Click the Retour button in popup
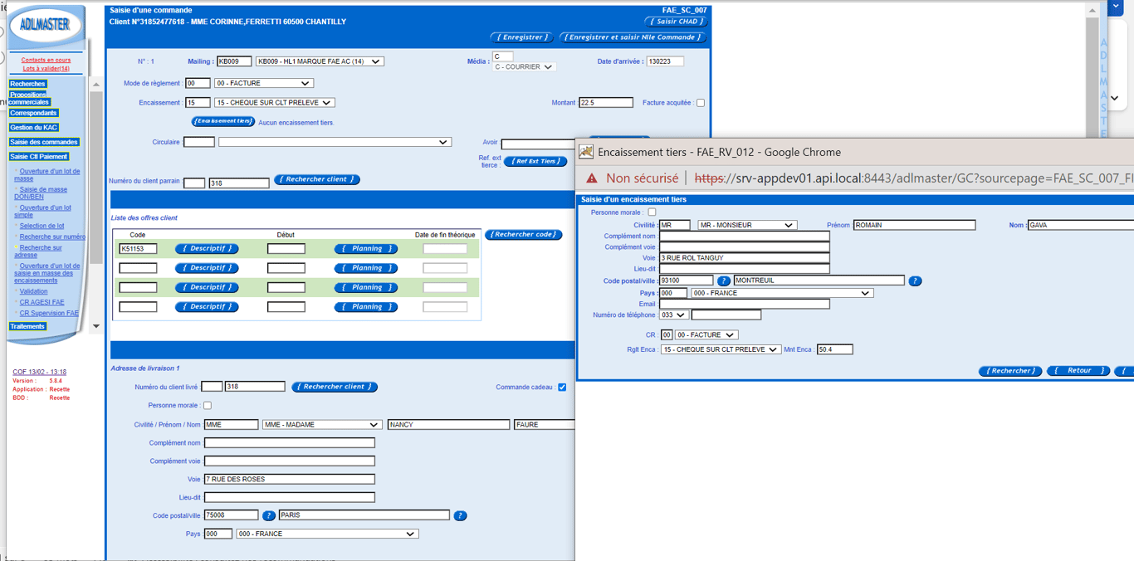The height and width of the screenshot is (561, 1134). (1078, 371)
